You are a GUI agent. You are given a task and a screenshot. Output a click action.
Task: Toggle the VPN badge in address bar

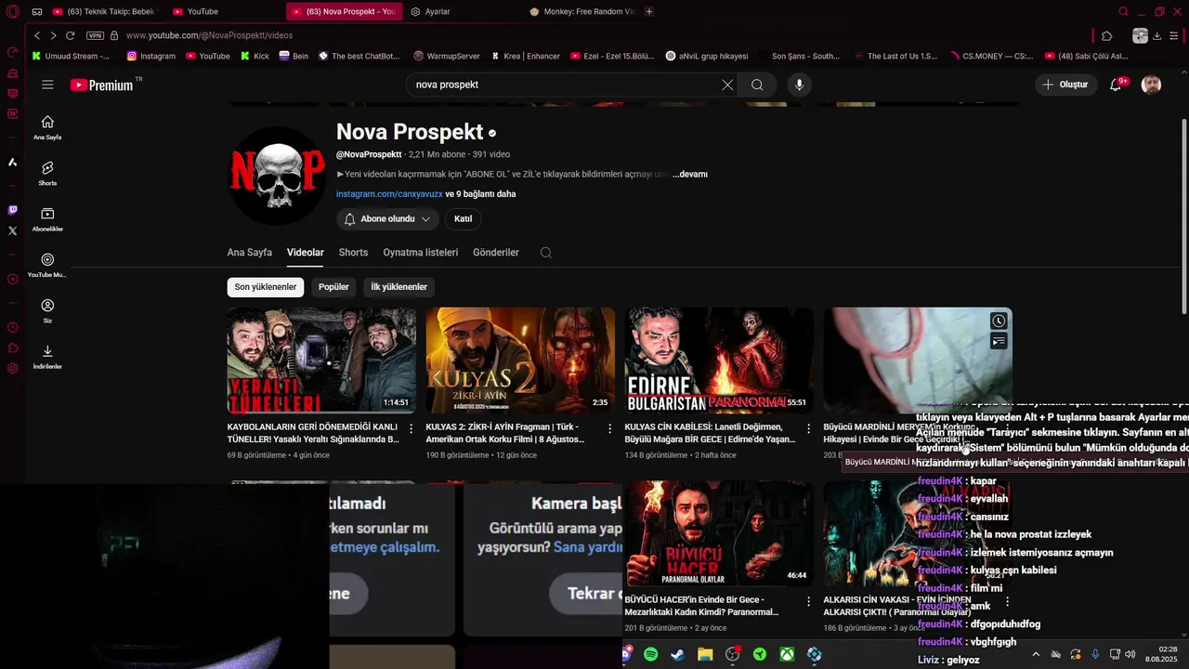[95, 35]
